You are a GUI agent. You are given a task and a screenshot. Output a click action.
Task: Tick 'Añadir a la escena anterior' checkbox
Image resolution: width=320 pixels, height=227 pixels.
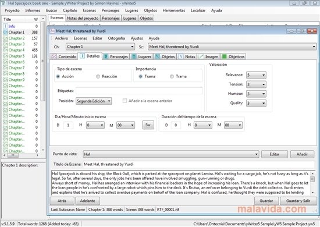[x=125, y=101]
